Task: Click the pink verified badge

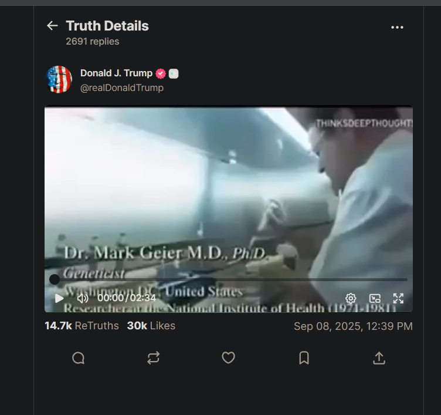Action: point(161,74)
